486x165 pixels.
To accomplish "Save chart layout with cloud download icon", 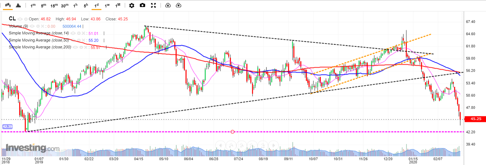I will 168,5.
